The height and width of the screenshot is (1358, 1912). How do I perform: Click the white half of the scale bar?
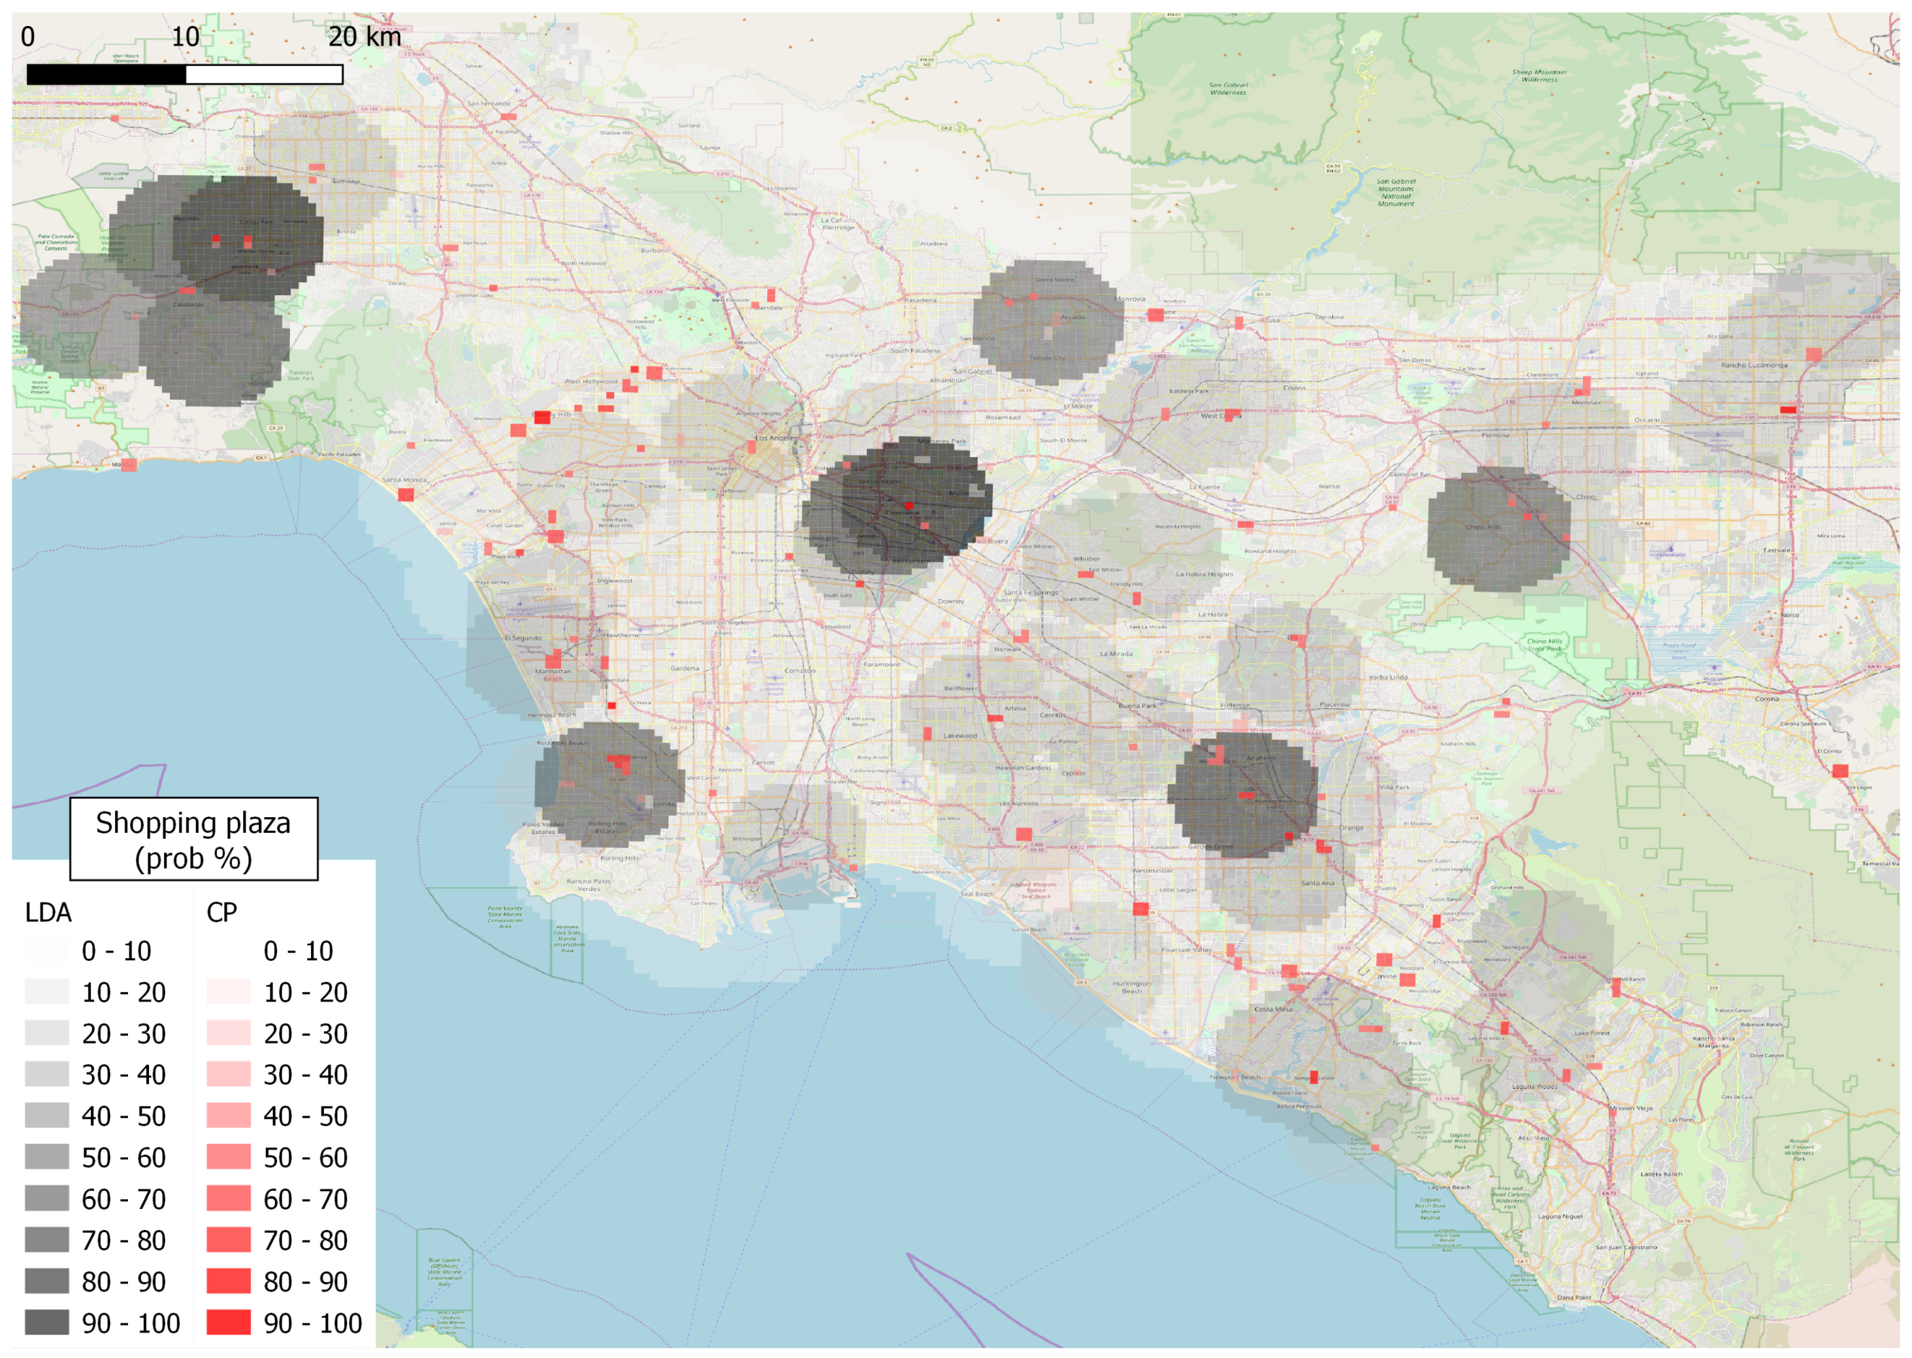263,75
